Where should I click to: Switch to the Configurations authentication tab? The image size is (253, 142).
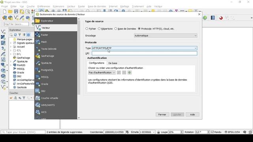pyautogui.click(x=96, y=63)
